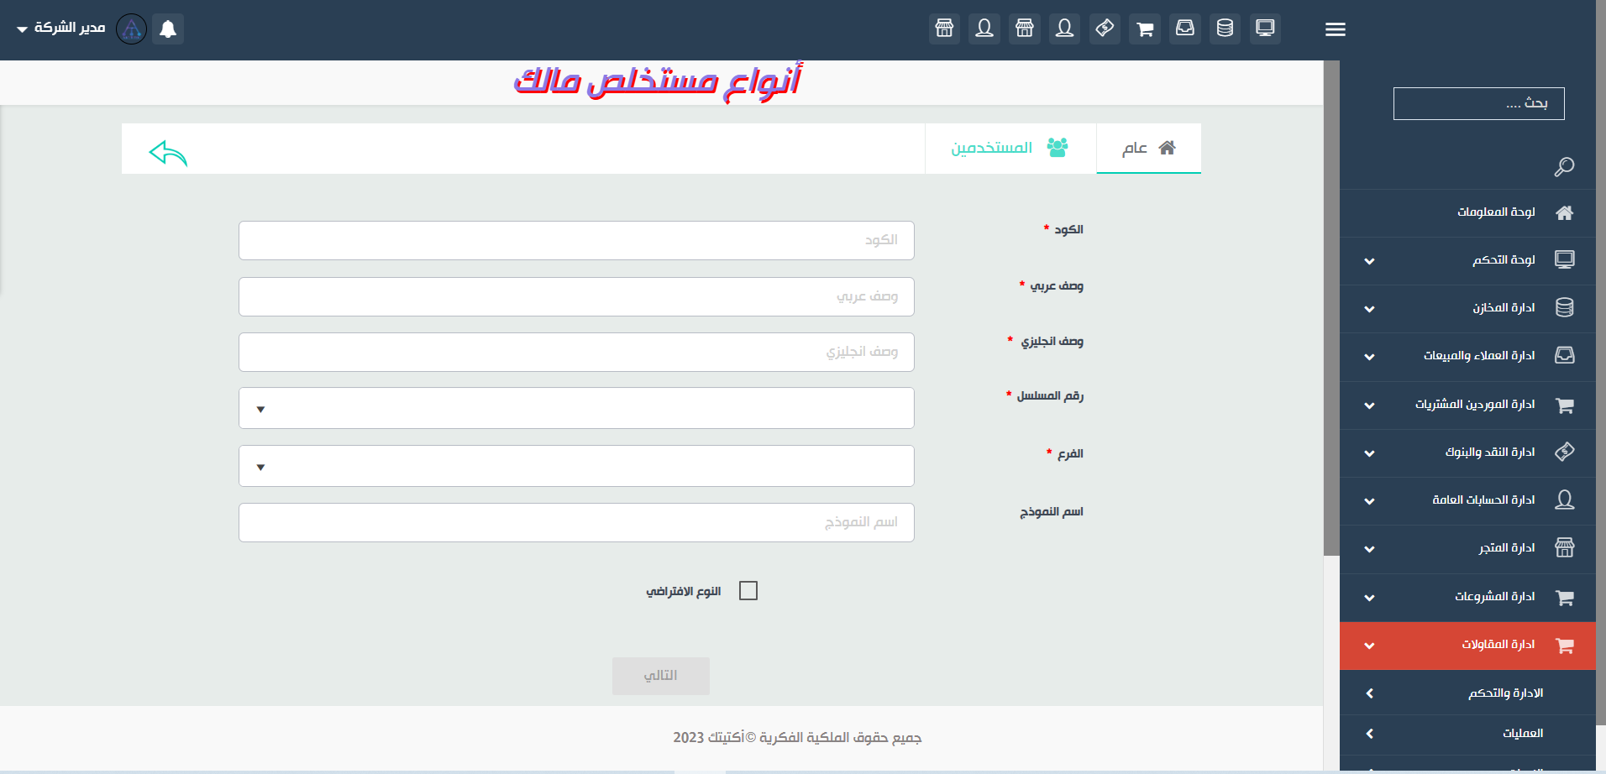
Task: Click inbox icon beside ادارة العملاء والمبيعات
Action: click(x=1564, y=355)
